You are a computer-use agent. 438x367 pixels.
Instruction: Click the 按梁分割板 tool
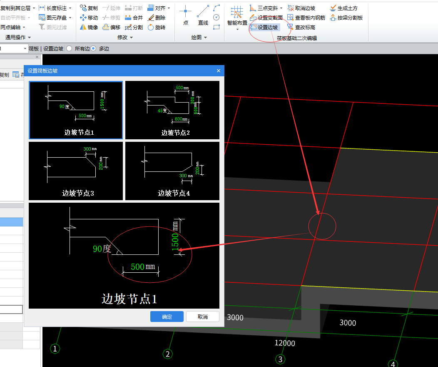tap(346, 18)
